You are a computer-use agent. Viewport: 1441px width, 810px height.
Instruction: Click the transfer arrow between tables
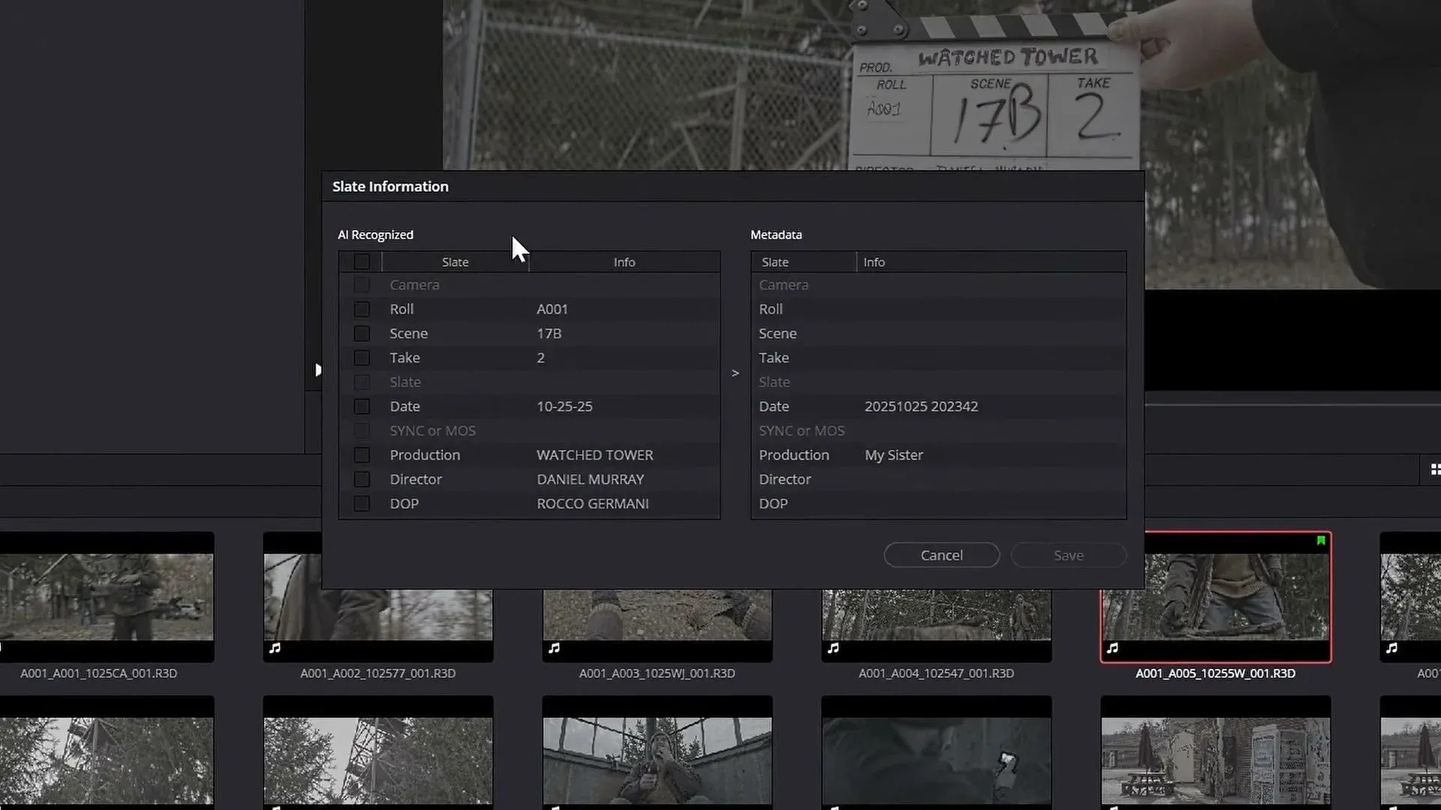(x=736, y=373)
